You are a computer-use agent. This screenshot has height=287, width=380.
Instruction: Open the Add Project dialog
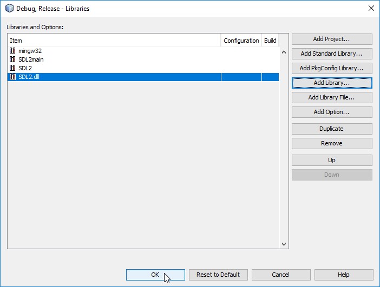[x=332, y=39]
